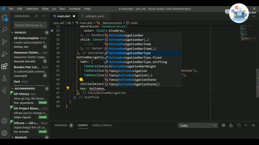Open the Testing flask icon

click(4, 79)
